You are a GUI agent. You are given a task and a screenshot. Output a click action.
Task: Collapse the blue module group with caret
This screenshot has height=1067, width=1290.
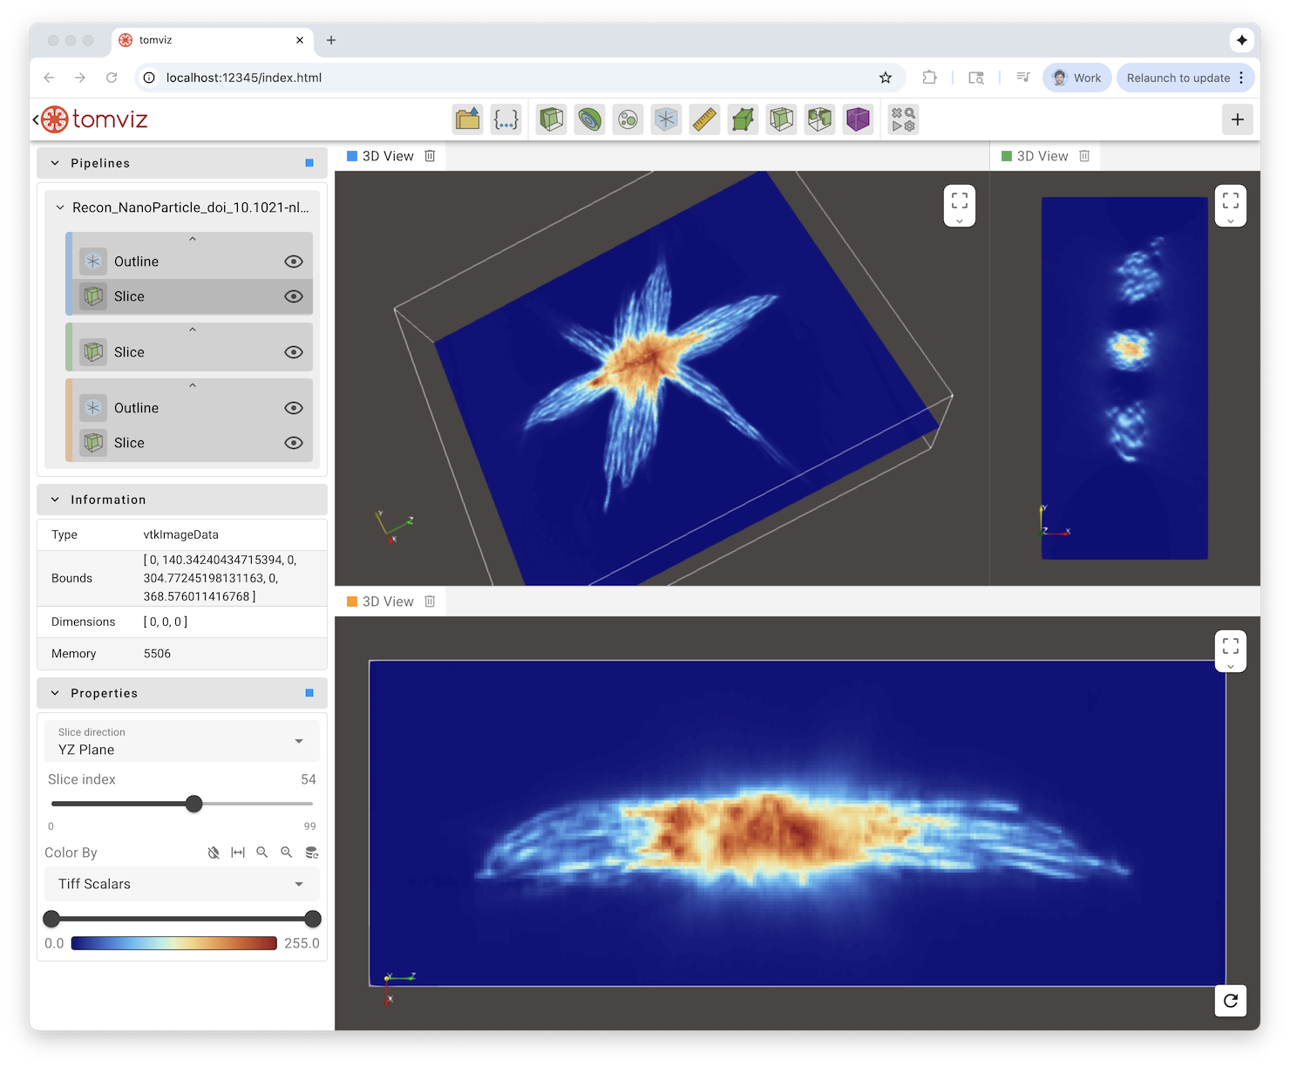click(x=193, y=239)
